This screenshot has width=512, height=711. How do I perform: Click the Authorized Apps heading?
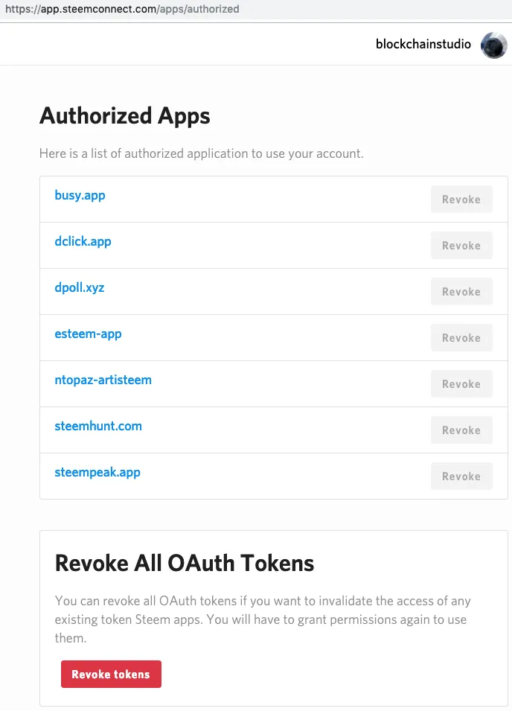(124, 116)
